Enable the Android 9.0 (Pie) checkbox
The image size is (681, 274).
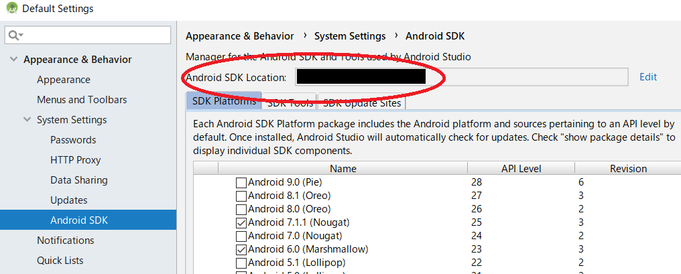[241, 182]
